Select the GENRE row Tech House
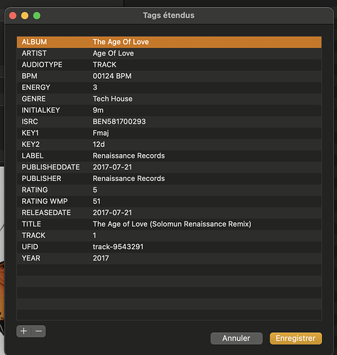This screenshot has width=337, height=355. pos(169,99)
